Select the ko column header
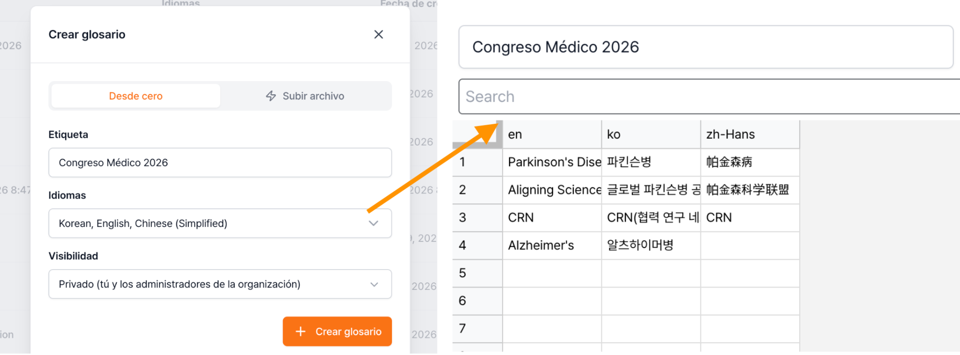 (x=651, y=135)
